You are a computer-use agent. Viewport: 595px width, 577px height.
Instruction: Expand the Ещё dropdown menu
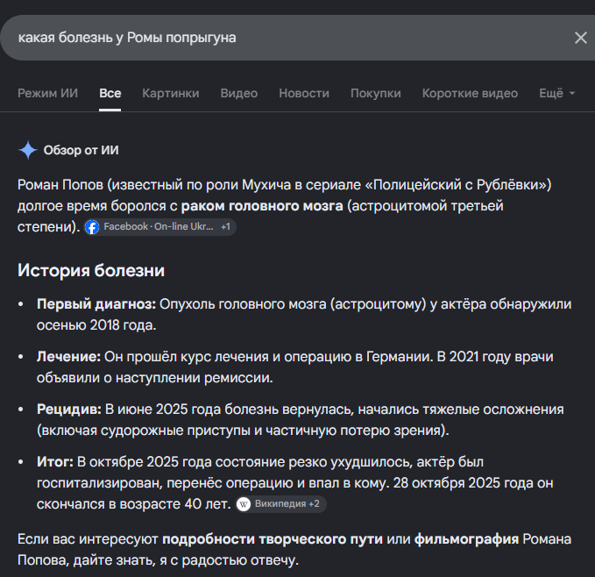click(557, 93)
